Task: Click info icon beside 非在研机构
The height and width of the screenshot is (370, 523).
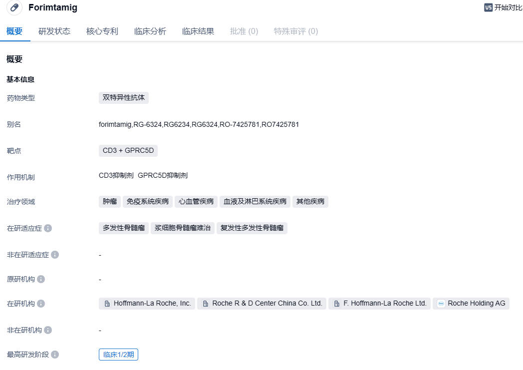Action: click(48, 330)
